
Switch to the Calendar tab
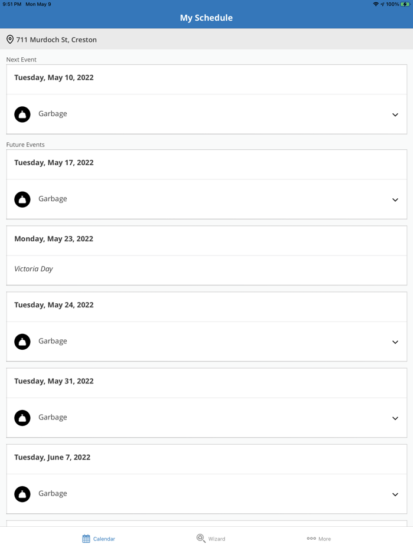pyautogui.click(x=99, y=539)
